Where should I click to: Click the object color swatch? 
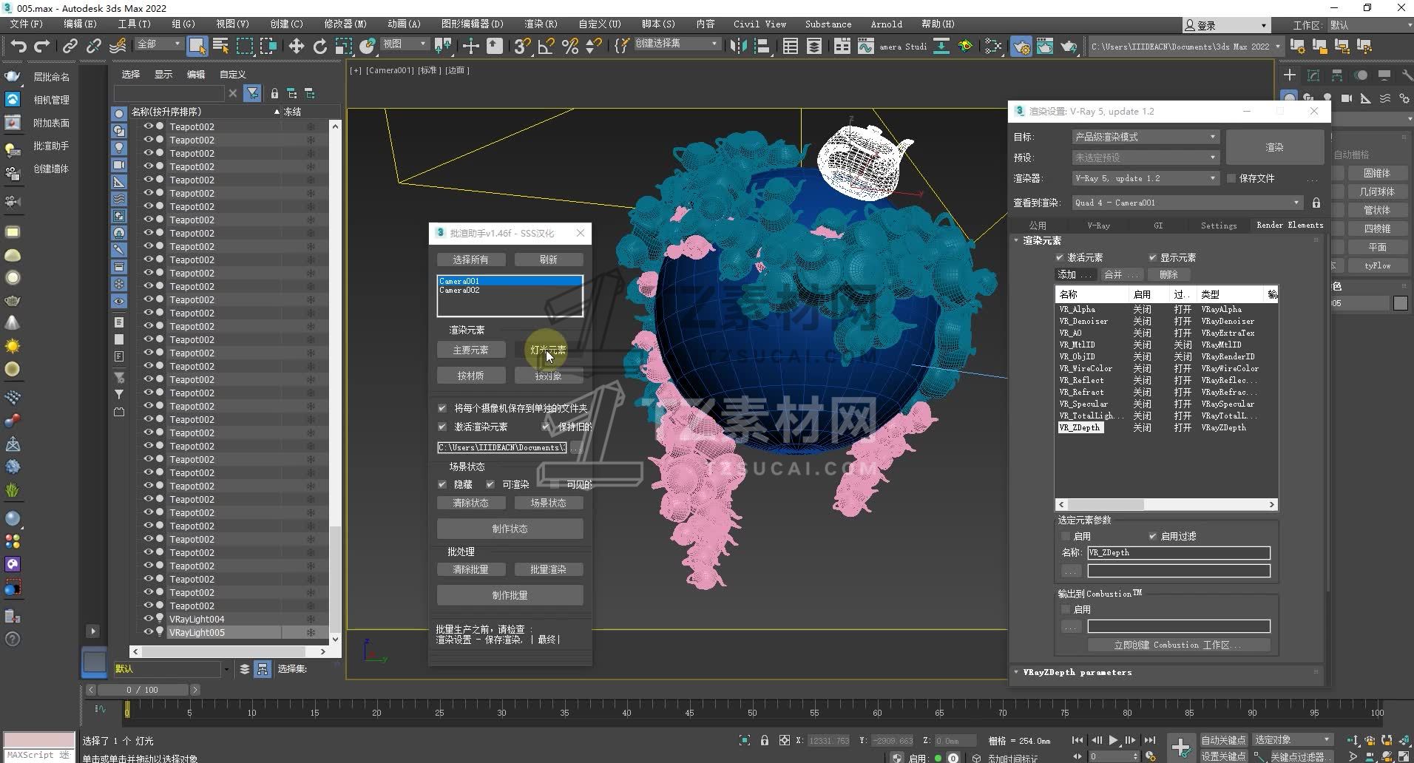pos(1400,303)
